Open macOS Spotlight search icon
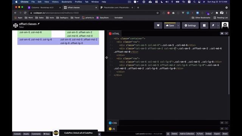This screenshot has width=242, height=136. (194, 2)
